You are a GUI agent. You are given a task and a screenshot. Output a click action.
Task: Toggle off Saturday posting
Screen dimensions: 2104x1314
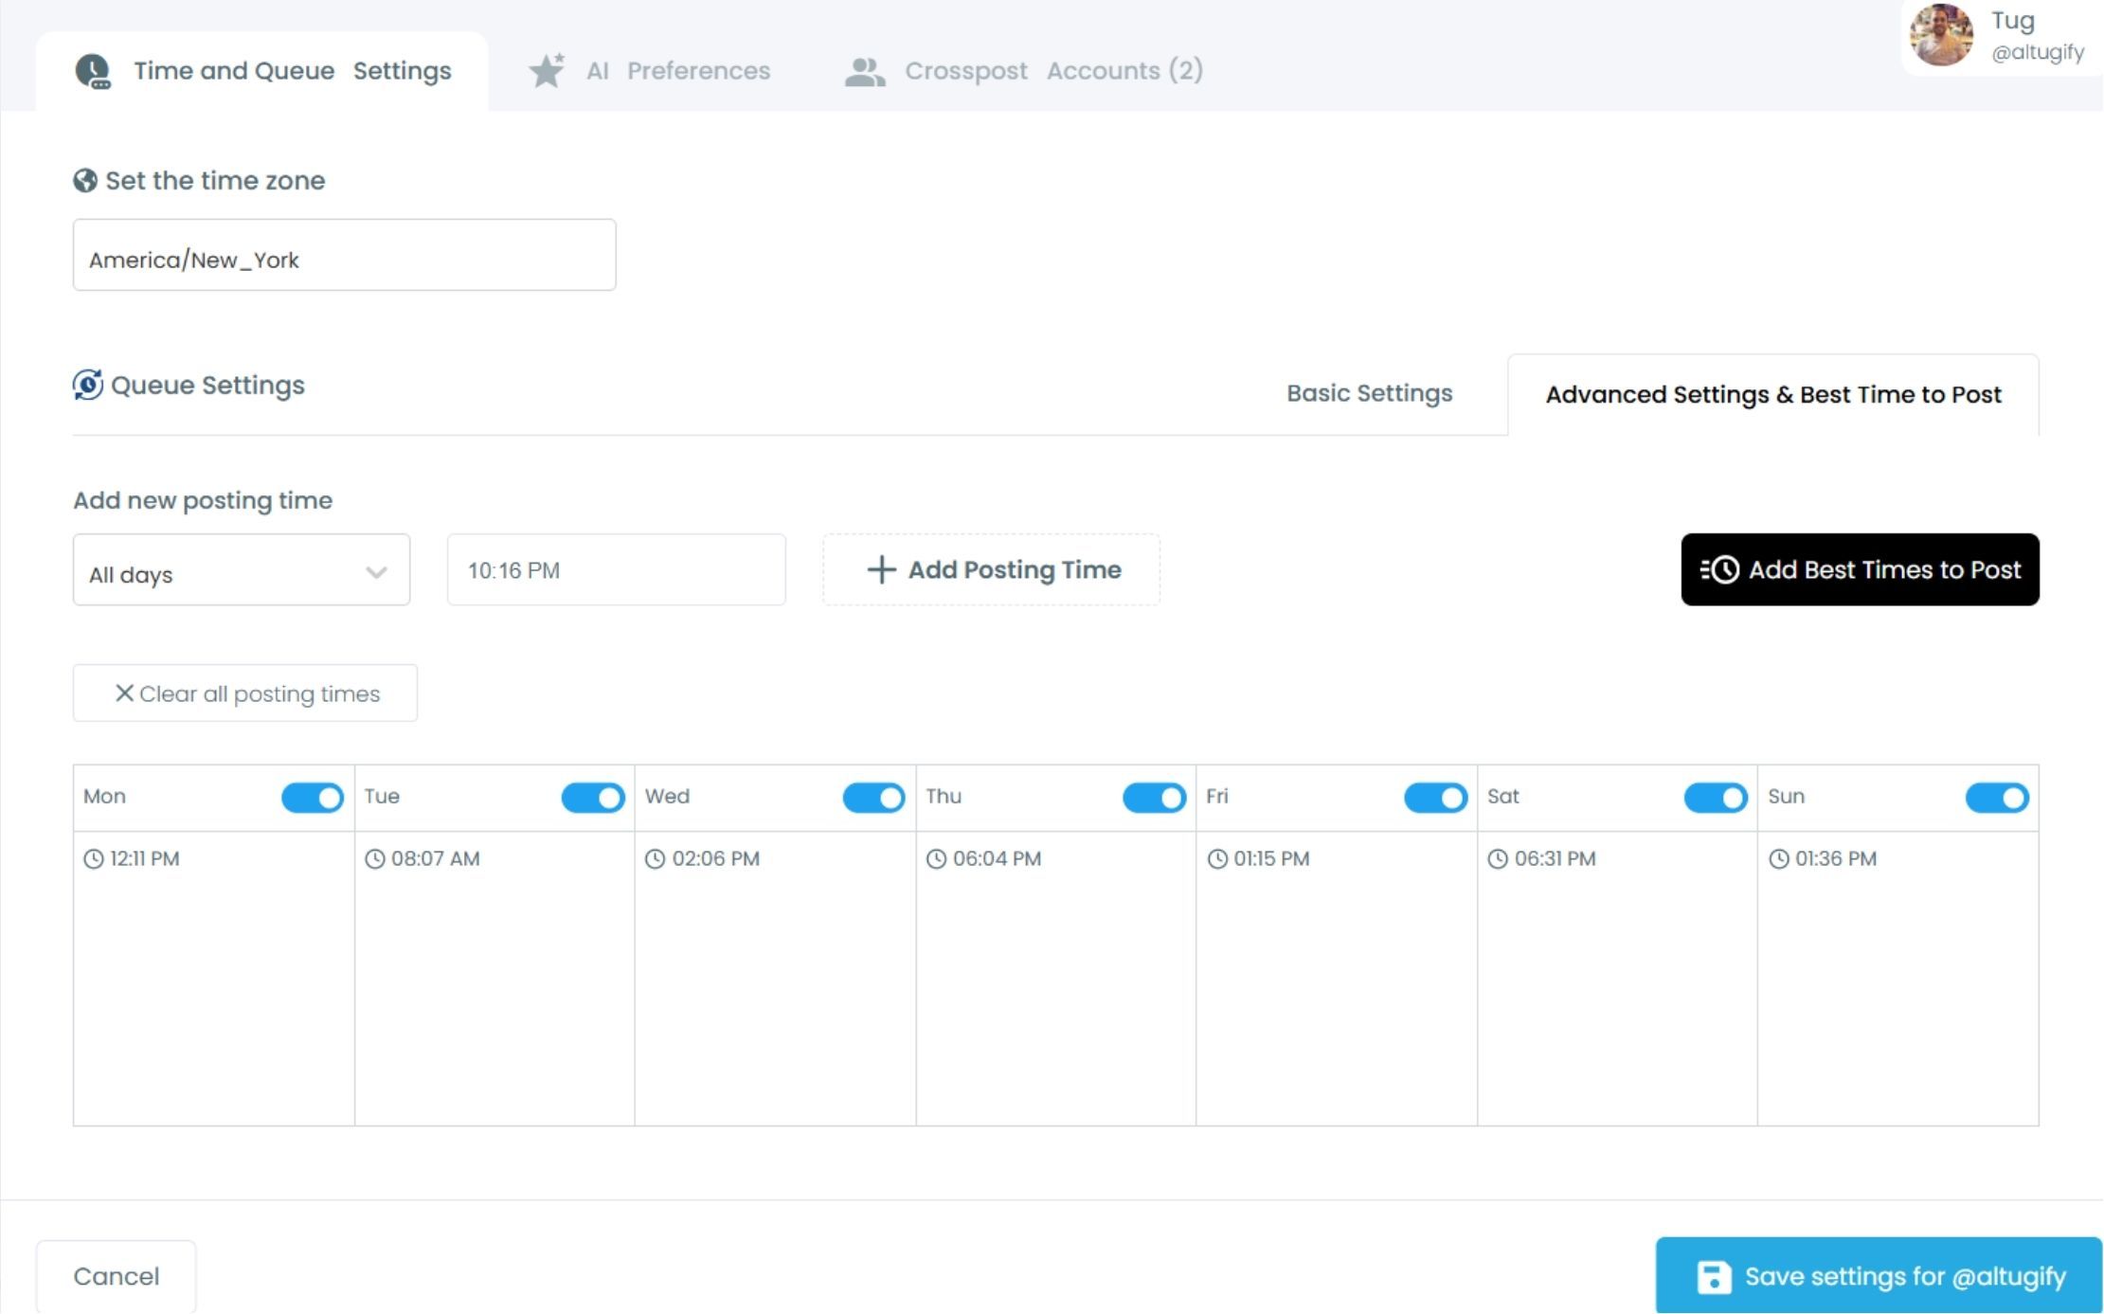[1716, 797]
